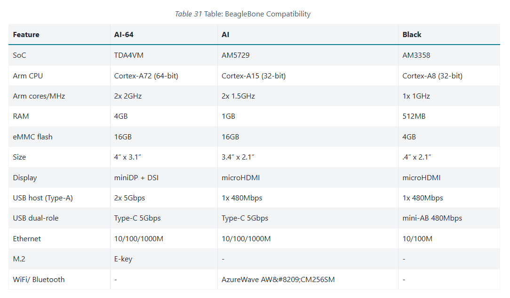510x298 pixels.
Task: Select the USB host (Type-A) row label
Action: (43, 198)
